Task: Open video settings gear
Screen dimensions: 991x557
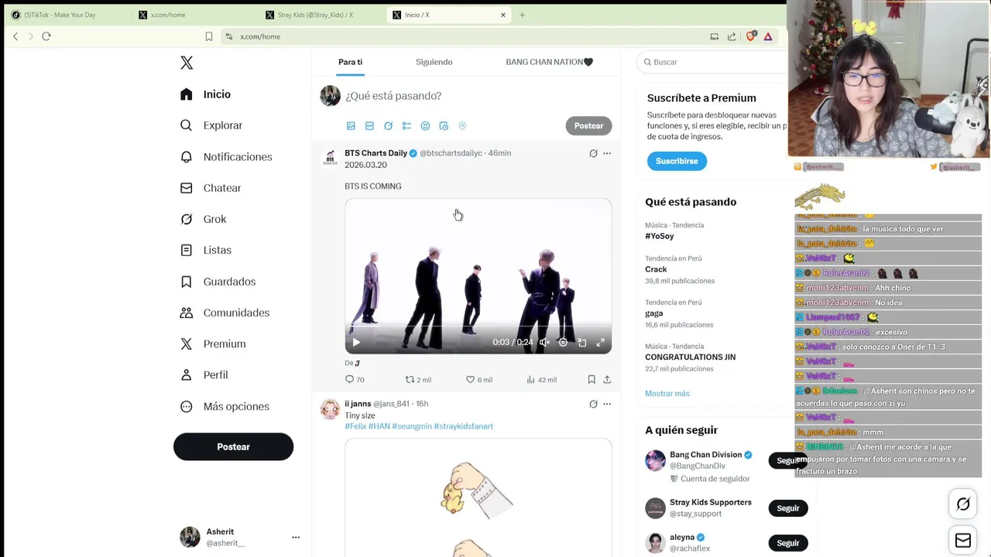Action: (563, 342)
